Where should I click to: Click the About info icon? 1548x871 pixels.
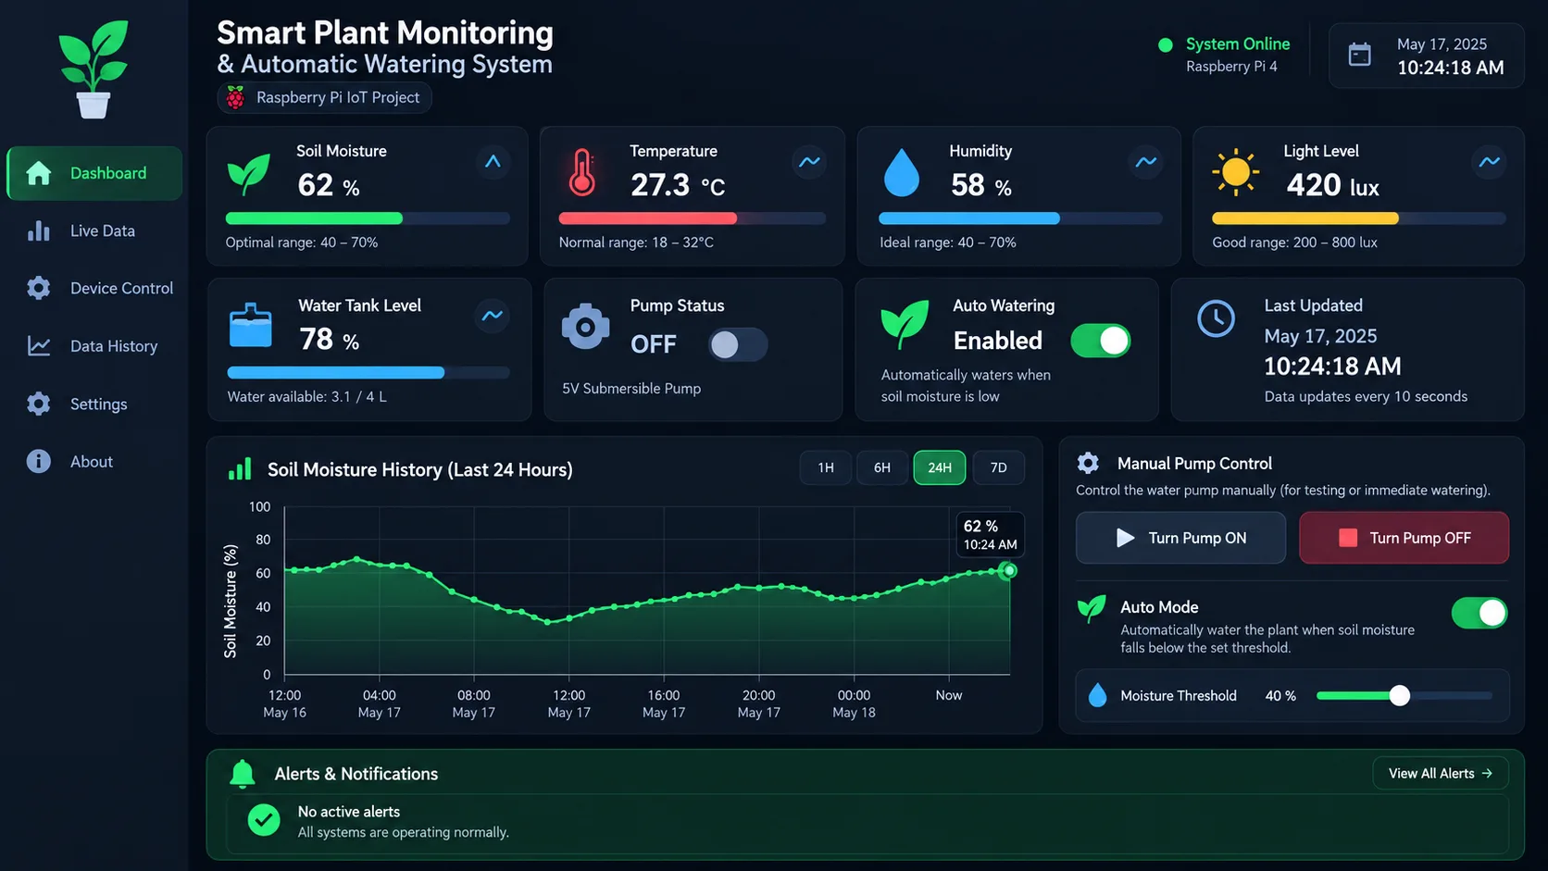point(39,461)
